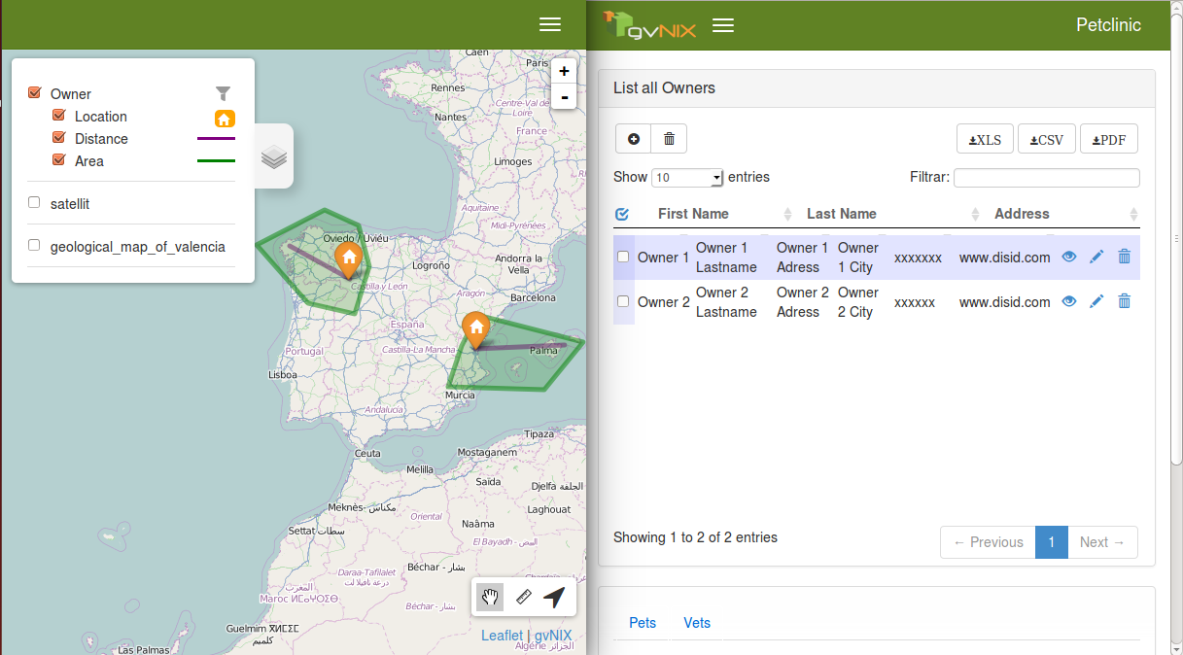Click the Owner layer filter funnel

pos(224,93)
